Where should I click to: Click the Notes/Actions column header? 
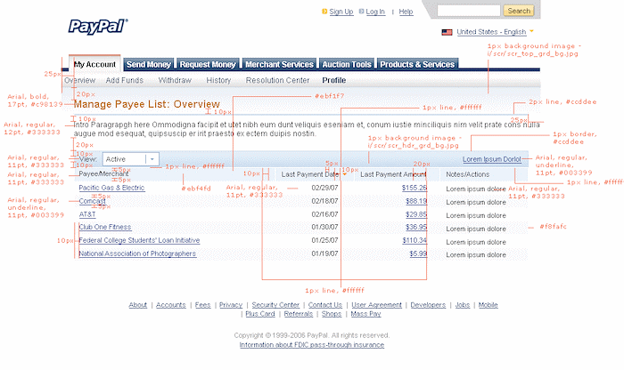(x=468, y=174)
